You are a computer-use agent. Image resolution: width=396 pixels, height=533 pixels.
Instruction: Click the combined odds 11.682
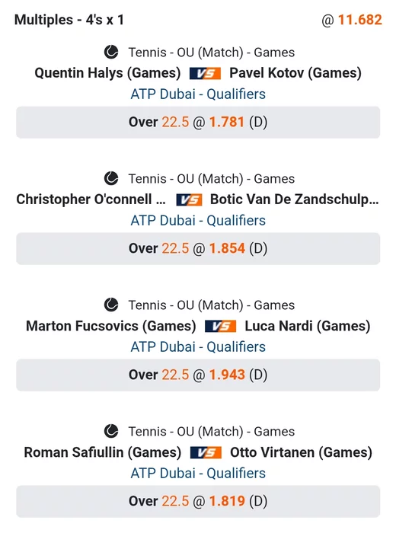pyautogui.click(x=359, y=20)
